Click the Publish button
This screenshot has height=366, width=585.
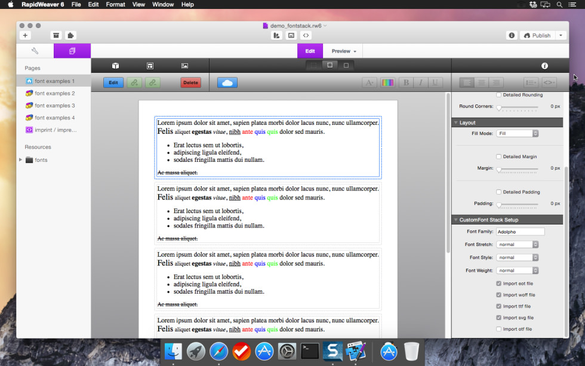coord(538,35)
